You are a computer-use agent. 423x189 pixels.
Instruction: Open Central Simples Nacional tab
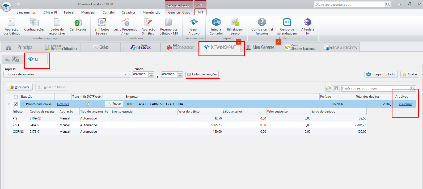[300, 47]
